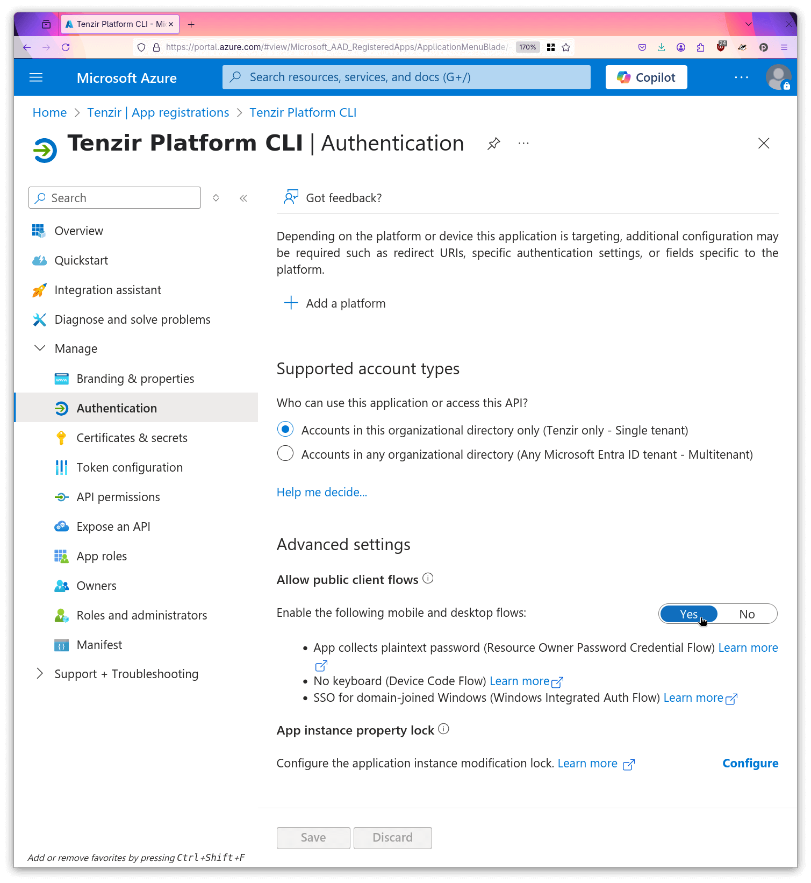The width and height of the screenshot is (811, 883).
Task: Select single tenant accounts radio button
Action: coord(285,429)
